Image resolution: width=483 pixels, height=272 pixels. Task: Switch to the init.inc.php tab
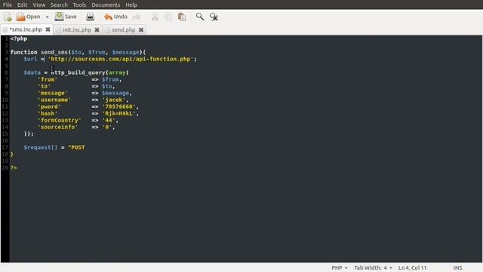pos(77,29)
